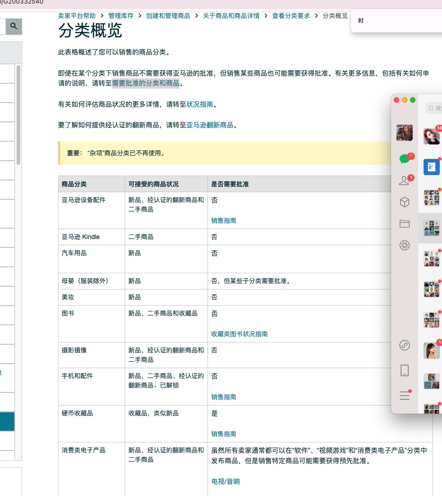The width and height of the screenshot is (442, 496).
Task: Open 销售指南 in the 亚马逊设备配件 row
Action: (x=224, y=221)
